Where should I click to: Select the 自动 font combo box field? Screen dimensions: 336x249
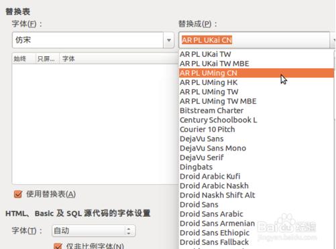(93, 231)
